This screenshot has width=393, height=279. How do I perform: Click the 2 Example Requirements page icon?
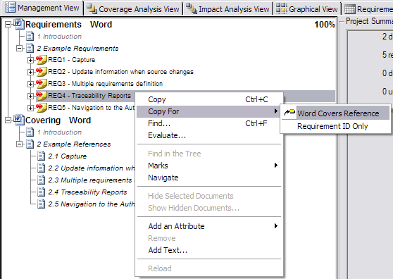click(30, 48)
